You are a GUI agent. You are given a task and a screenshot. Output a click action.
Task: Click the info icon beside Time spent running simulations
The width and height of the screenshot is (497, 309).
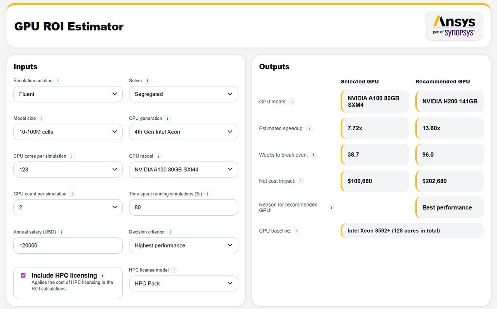point(207,194)
